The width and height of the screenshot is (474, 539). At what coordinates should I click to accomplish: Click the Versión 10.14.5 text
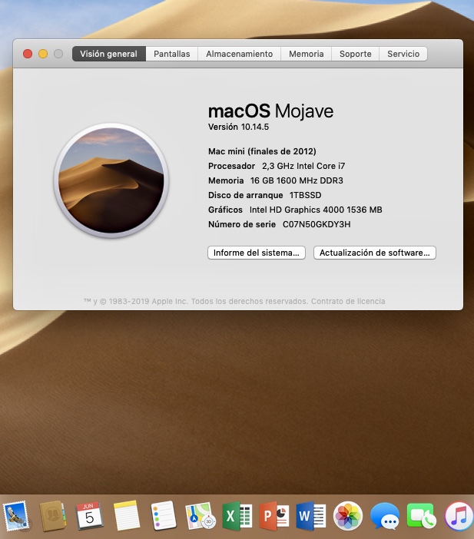238,127
